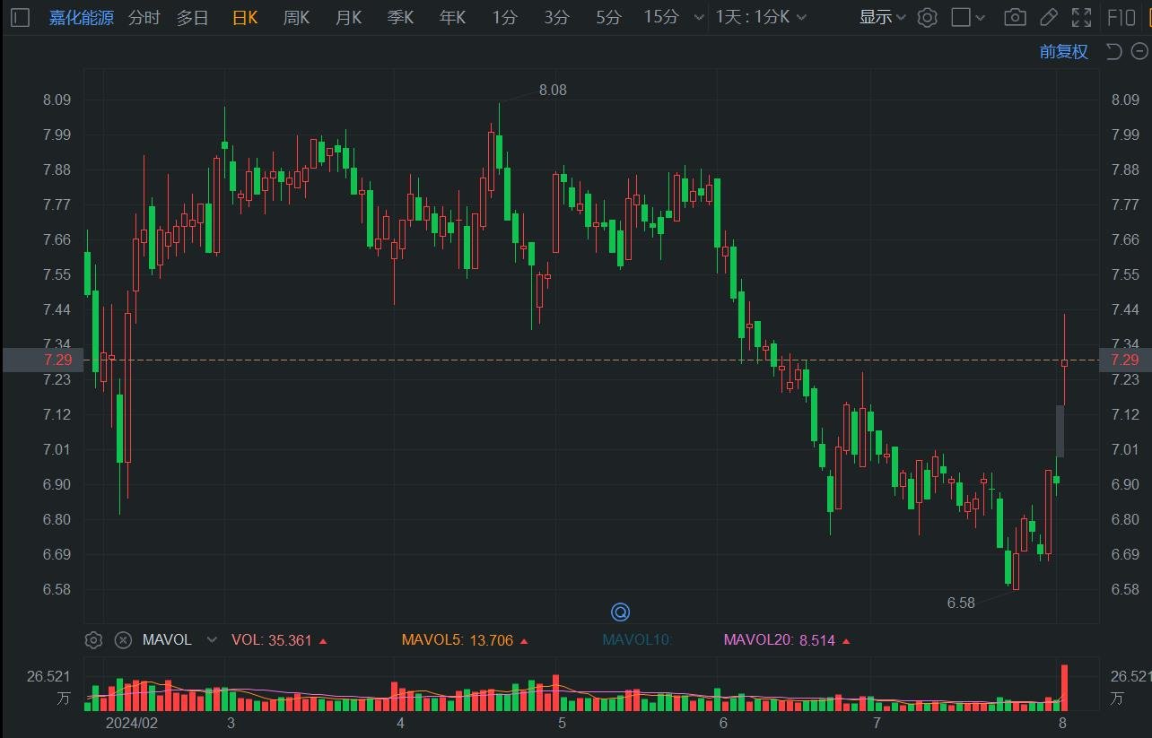Activate the pencil drawing tool
Image resolution: width=1152 pixels, height=738 pixels.
pyautogui.click(x=1048, y=17)
